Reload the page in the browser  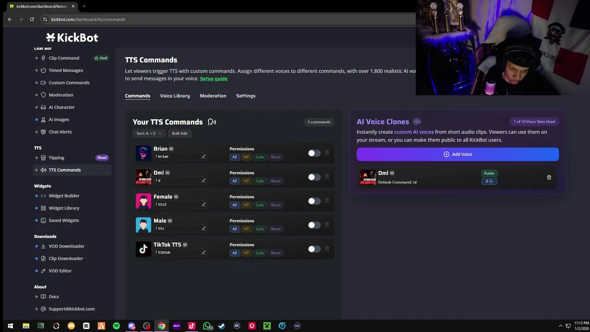tap(32, 19)
